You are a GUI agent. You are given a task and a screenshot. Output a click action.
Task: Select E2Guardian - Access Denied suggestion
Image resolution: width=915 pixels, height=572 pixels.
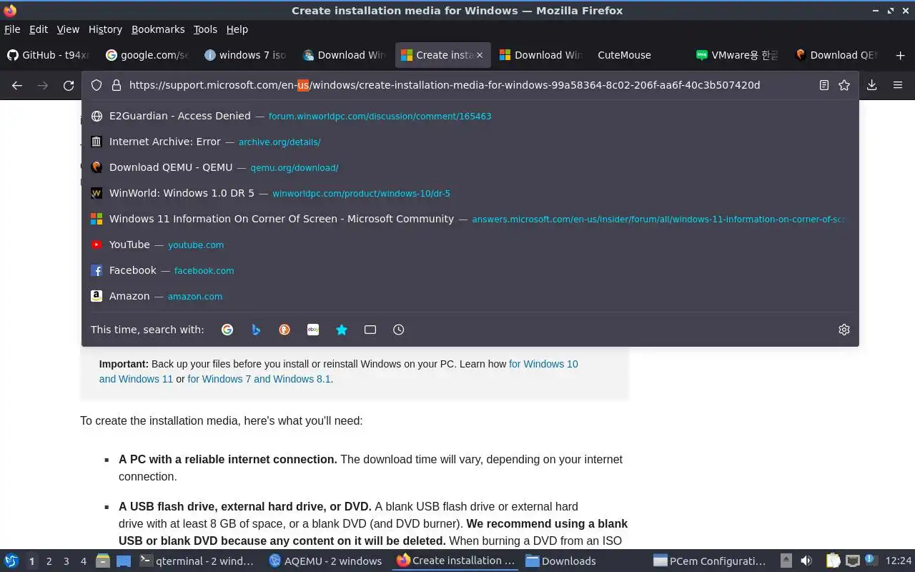pyautogui.click(x=470, y=116)
